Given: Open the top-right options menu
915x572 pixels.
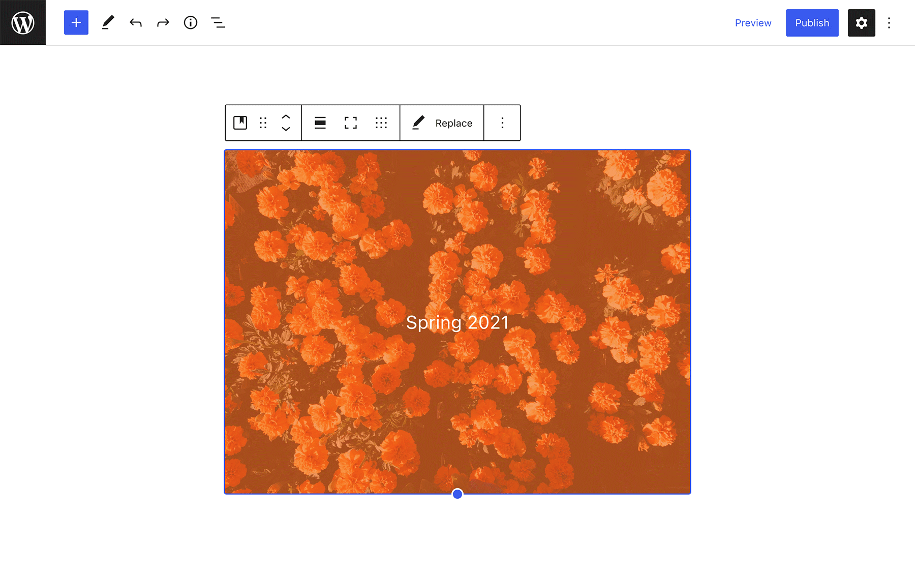Looking at the screenshot, I should [x=889, y=22].
